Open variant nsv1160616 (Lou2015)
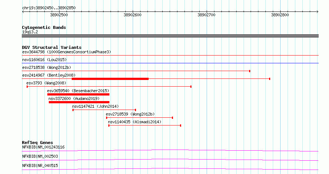Viewport: 329px width, 174px height. point(44,60)
